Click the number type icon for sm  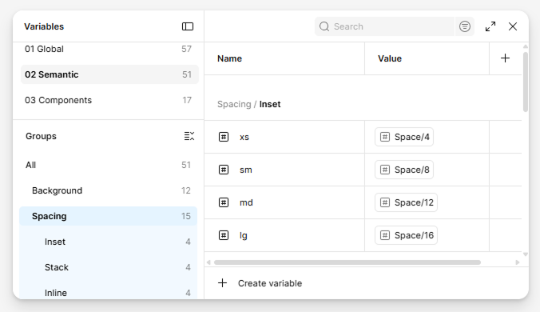point(224,170)
